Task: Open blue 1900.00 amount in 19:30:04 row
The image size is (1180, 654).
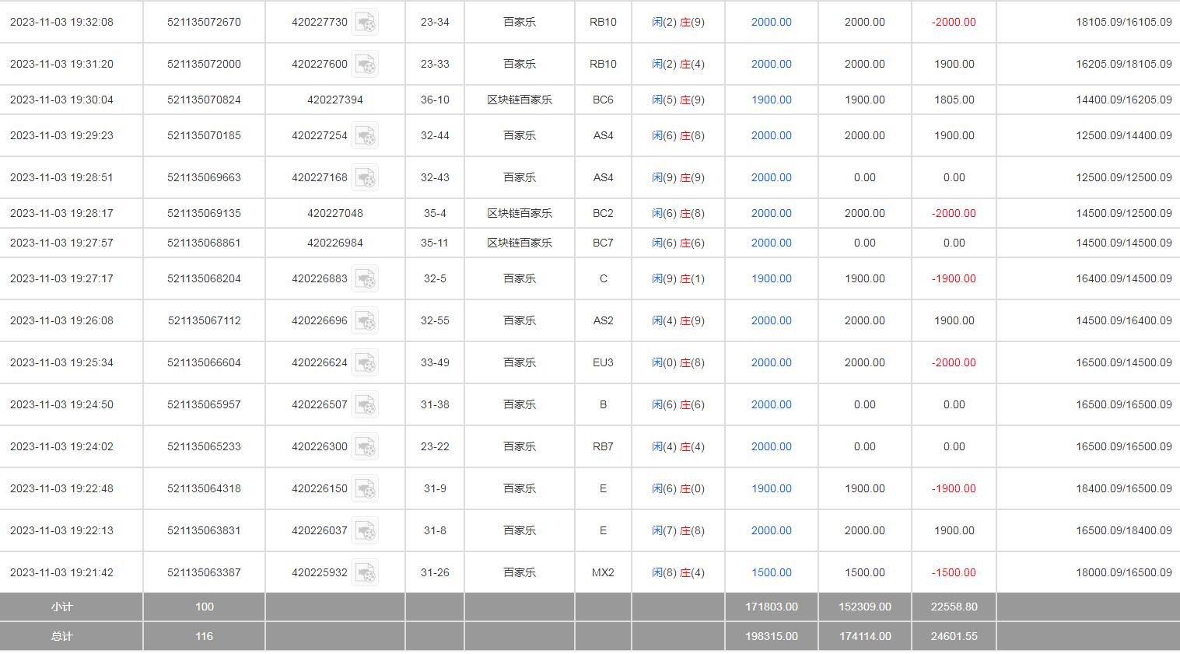Action: click(771, 100)
